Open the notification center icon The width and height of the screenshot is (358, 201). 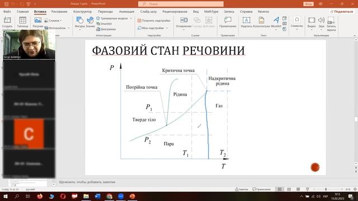[x=351, y=197]
